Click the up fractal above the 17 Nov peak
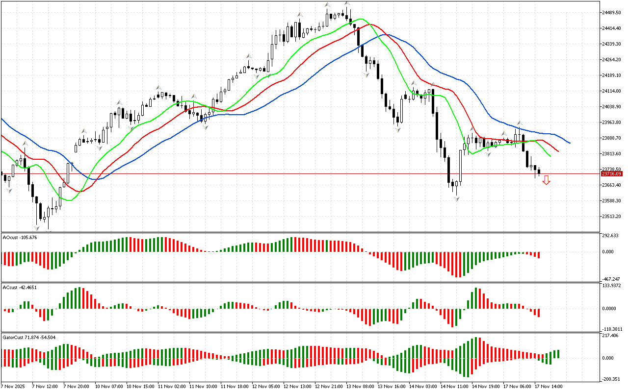The width and height of the screenshot is (628, 392). tap(519, 123)
